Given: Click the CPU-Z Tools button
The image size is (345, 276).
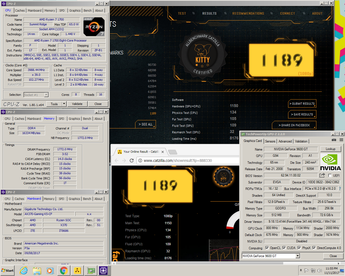Looking at the screenshot, I should tap(54, 104).
